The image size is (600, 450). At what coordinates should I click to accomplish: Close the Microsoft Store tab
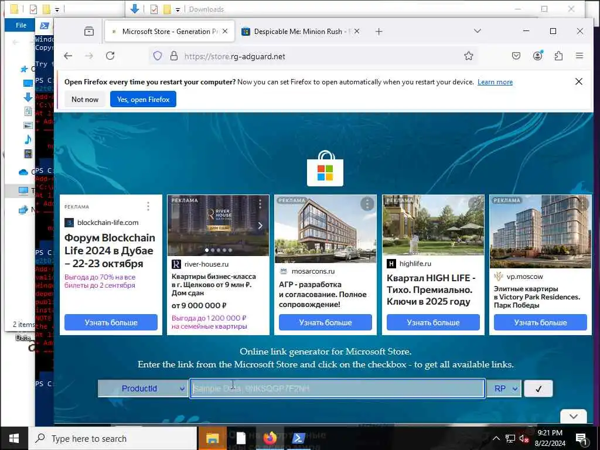pos(225,32)
